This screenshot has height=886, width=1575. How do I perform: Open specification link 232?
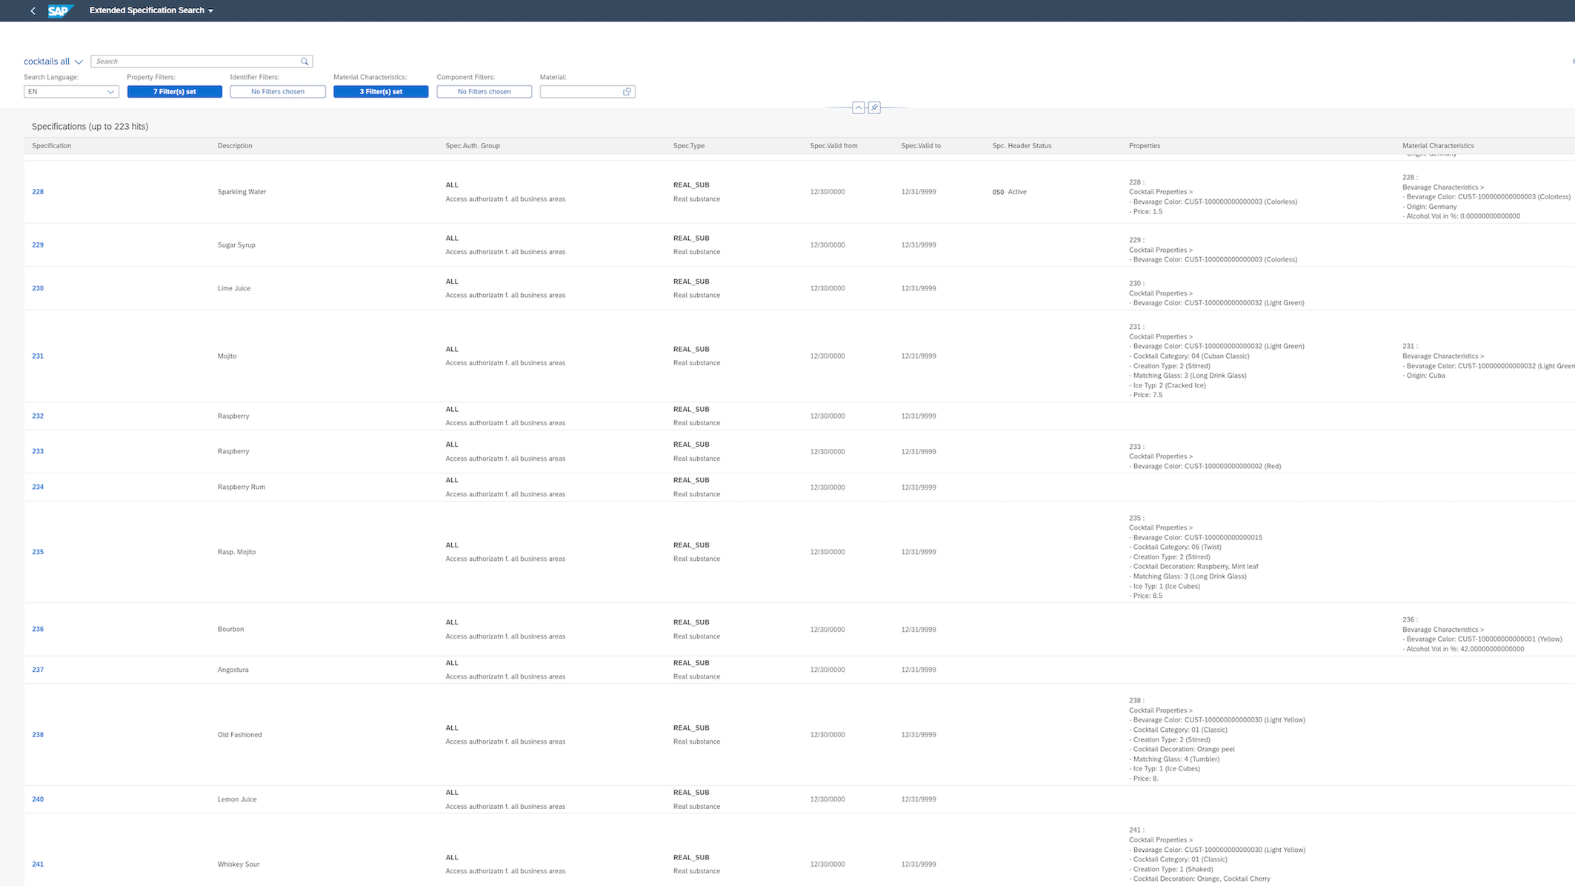tap(38, 416)
